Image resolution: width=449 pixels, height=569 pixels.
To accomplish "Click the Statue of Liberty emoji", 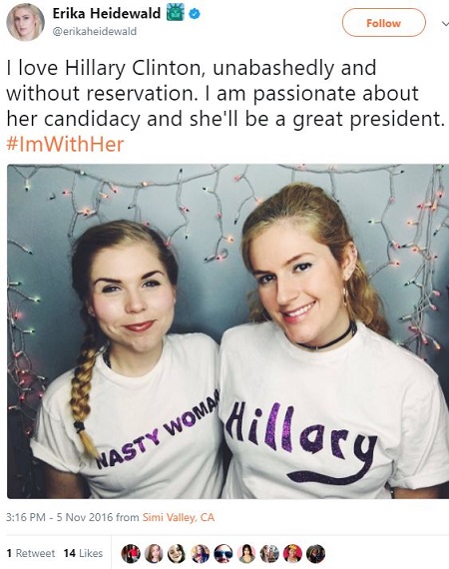I will [x=176, y=13].
